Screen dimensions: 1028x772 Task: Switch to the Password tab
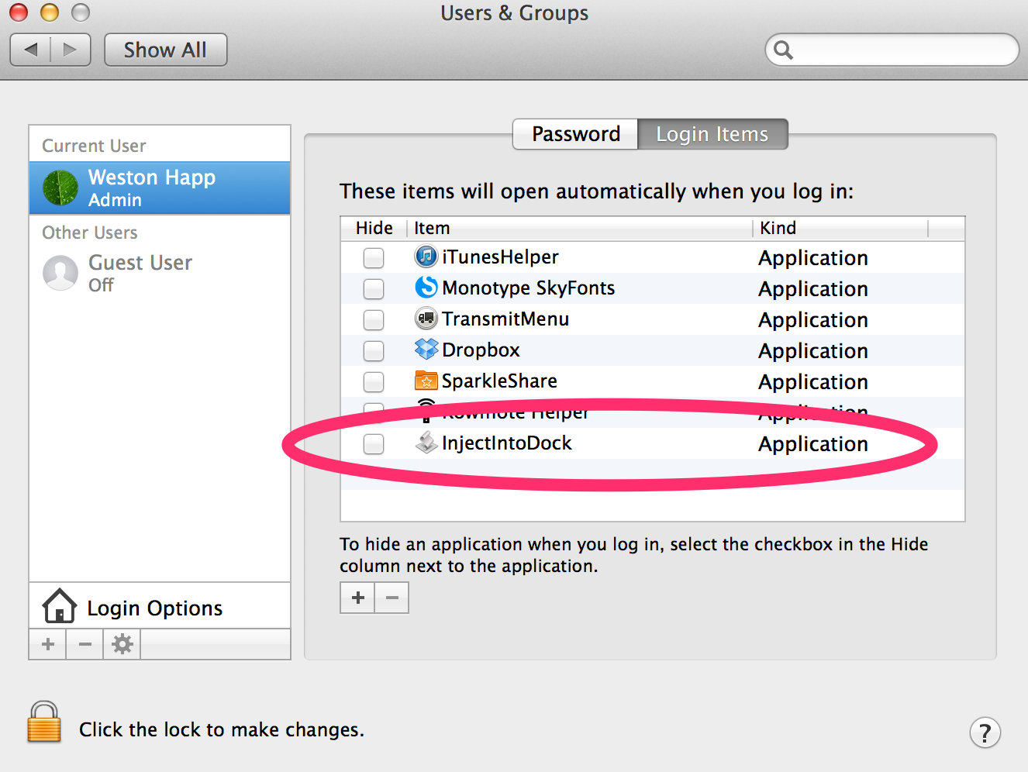[575, 134]
